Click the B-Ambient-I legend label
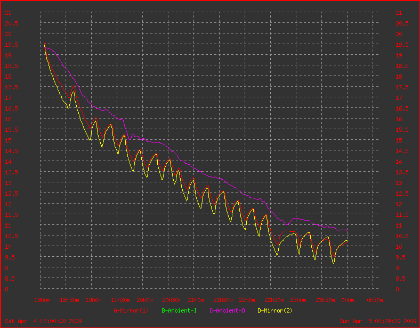 click(x=179, y=310)
